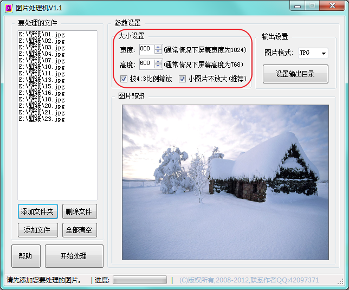Viewport: 349px width, 290px height.
Task: Decrease width with the down spinner arrow
Action: (158, 52)
